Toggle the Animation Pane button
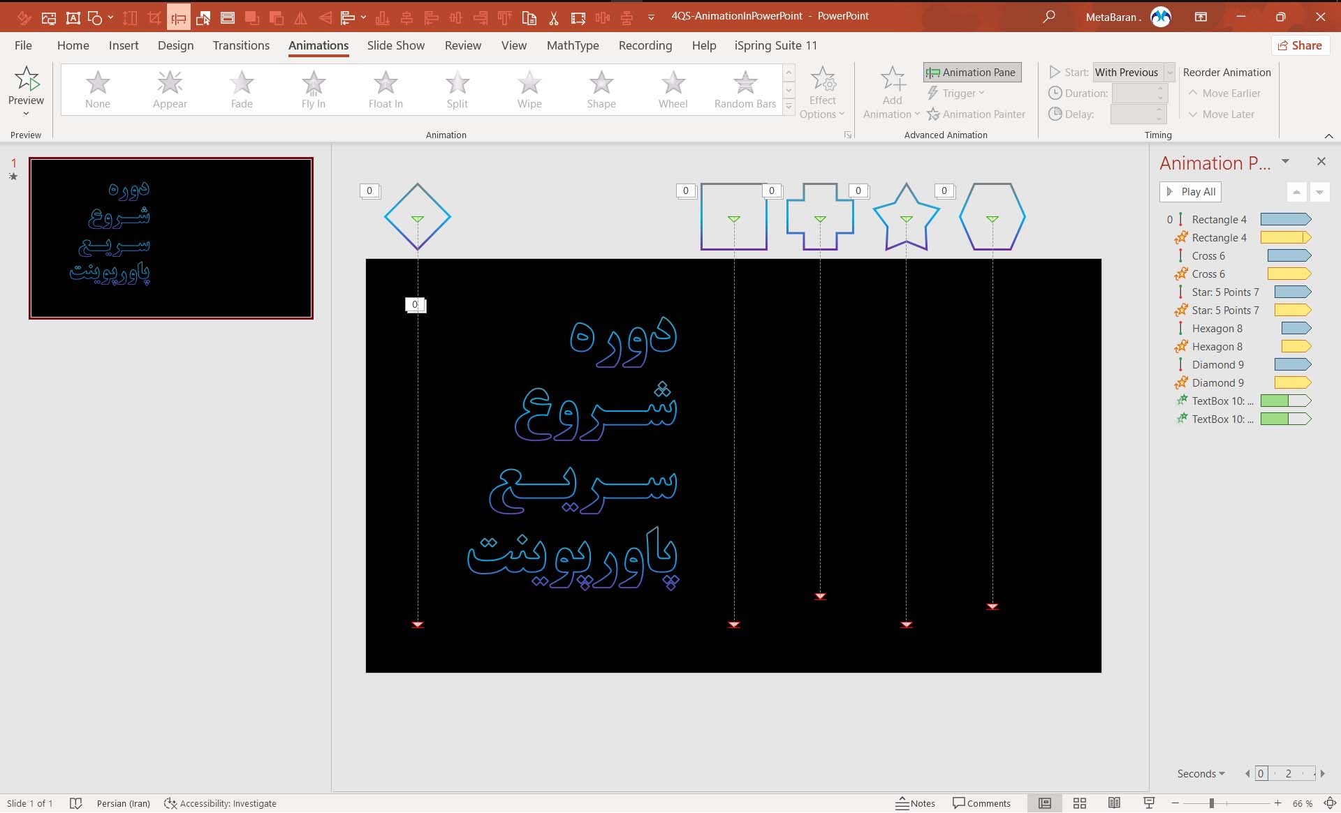This screenshot has width=1341, height=813. point(972,73)
